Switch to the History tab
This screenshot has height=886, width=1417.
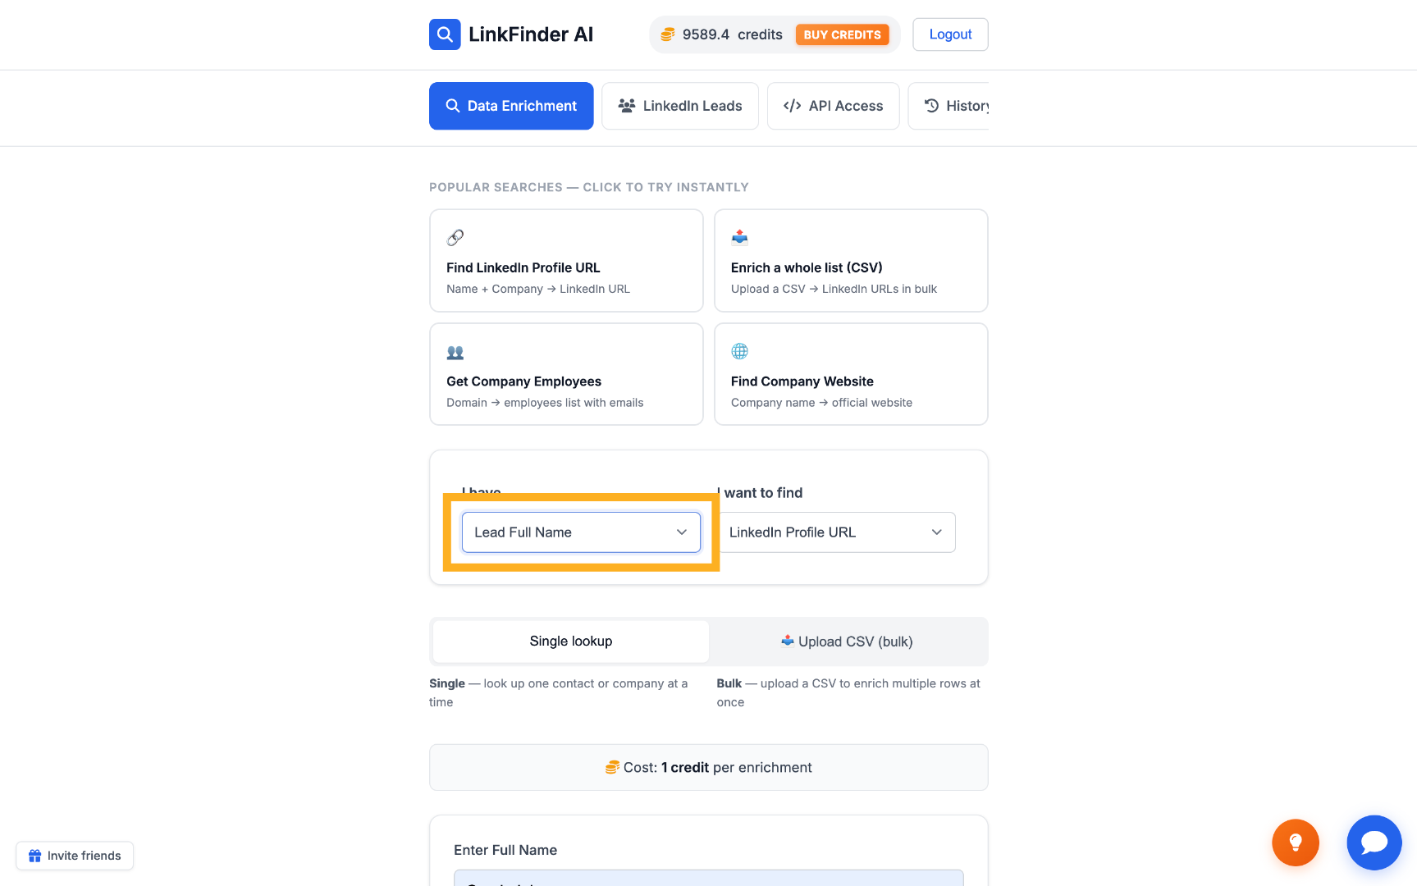(x=949, y=106)
